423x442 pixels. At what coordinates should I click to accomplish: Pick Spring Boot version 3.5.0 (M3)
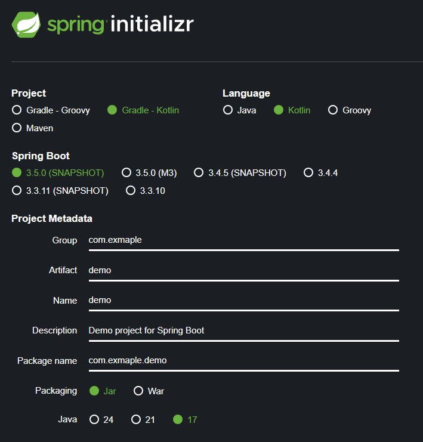point(149,172)
